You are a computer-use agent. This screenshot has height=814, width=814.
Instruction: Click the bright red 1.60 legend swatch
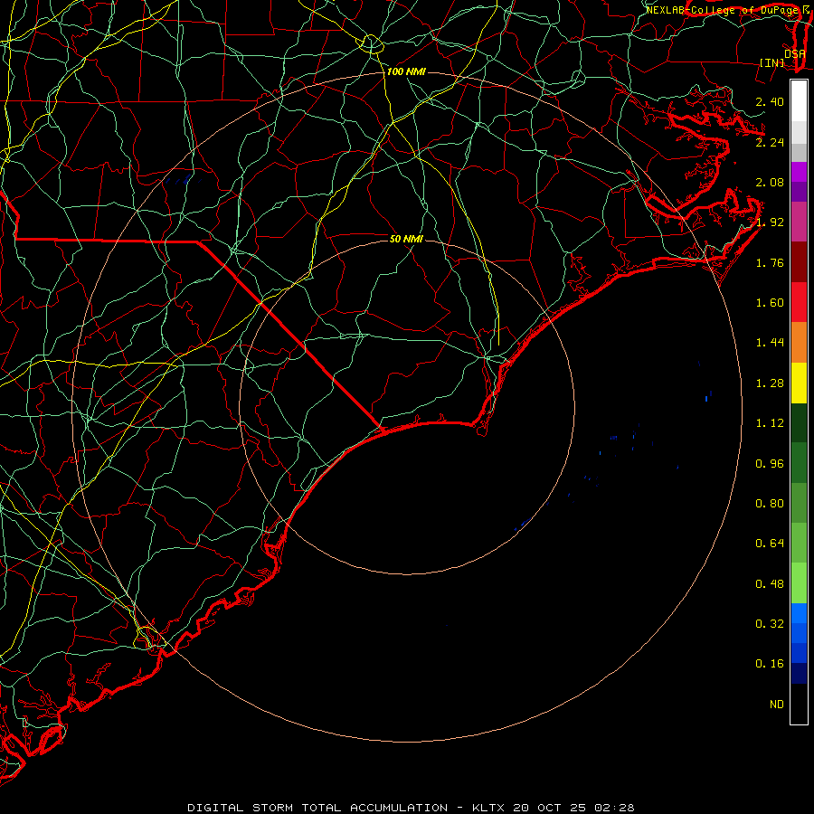[799, 302]
